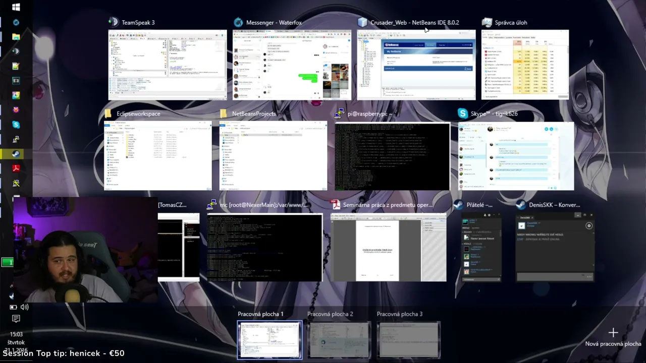646x363 pixels.
Task: Click the Waterfox icon beside Messenger title
Action: tap(238, 22)
